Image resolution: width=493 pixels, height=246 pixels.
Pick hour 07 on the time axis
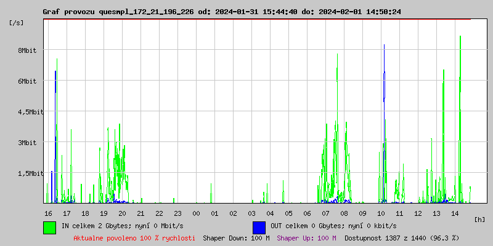point(325,213)
